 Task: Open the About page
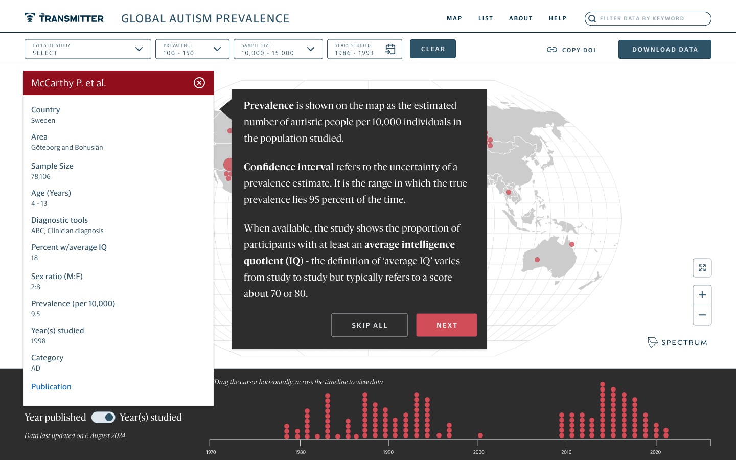[521, 18]
